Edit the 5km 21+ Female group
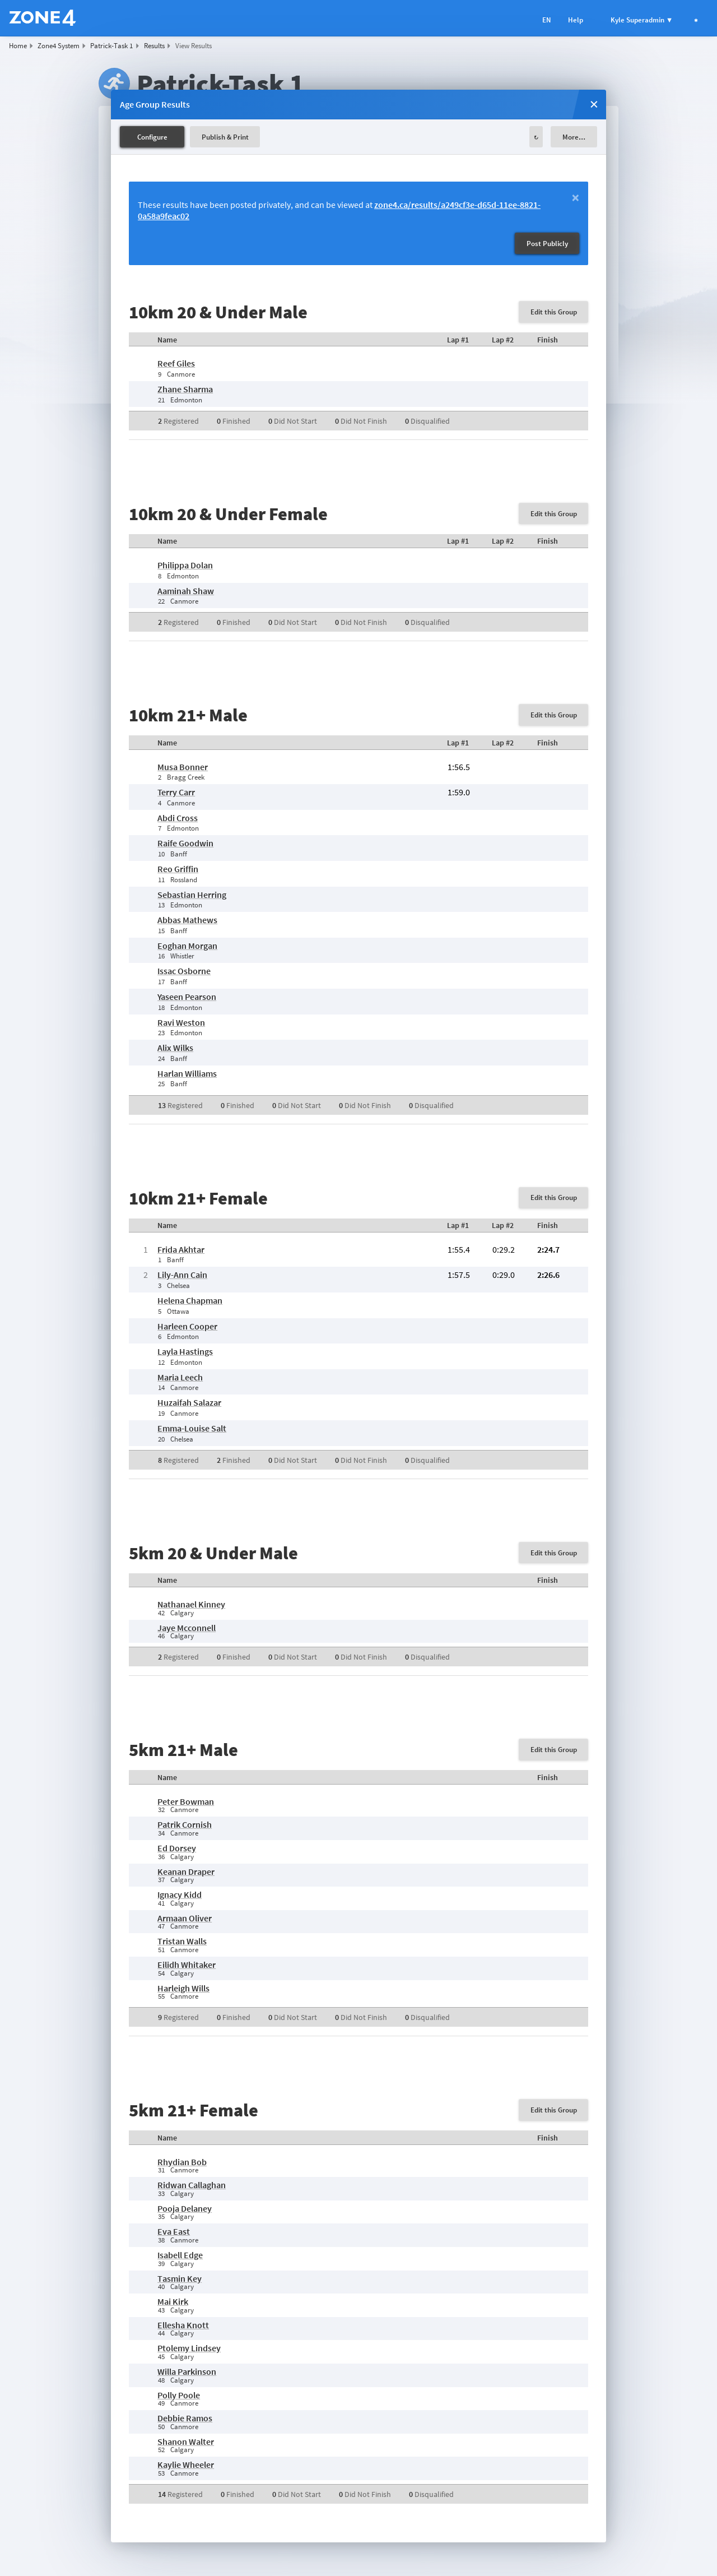Viewport: 717px width, 2576px height. 553,2110
